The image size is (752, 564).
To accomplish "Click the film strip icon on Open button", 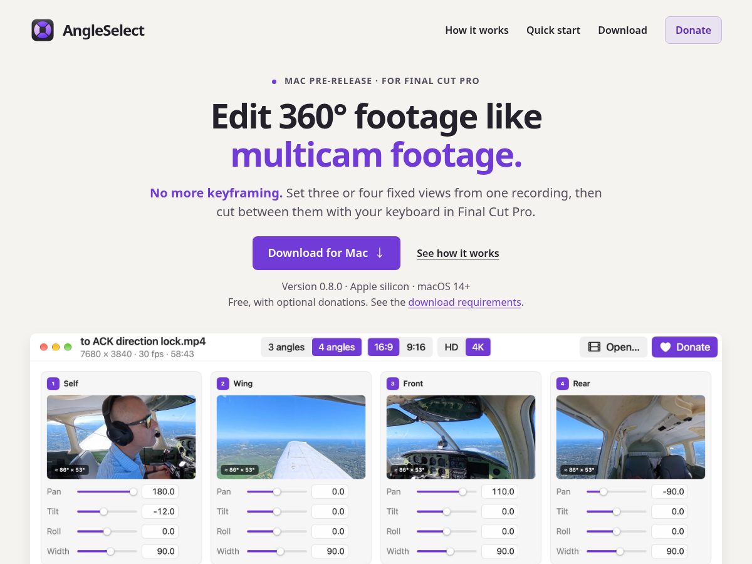I will click(x=594, y=347).
